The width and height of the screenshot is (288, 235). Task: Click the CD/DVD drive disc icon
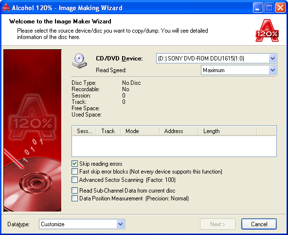pos(79,61)
